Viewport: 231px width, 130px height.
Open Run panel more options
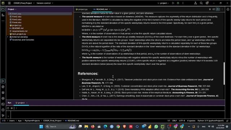(x=16, y=108)
